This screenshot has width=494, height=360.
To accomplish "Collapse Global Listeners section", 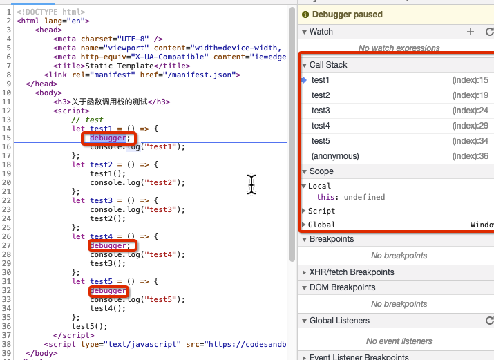I will pyautogui.click(x=304, y=321).
